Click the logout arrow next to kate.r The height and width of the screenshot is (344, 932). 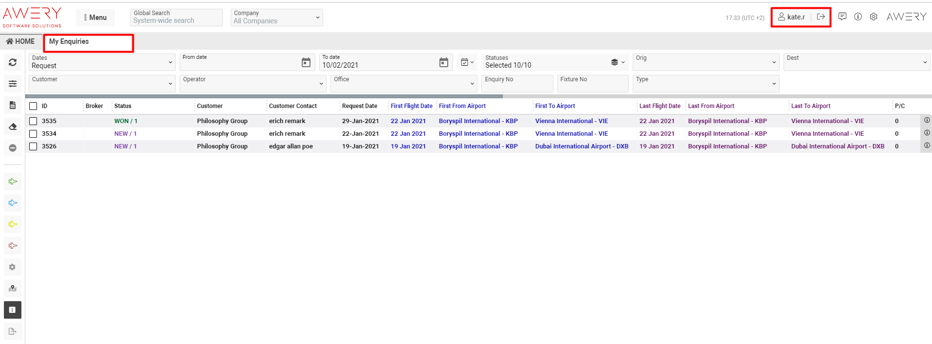tap(821, 17)
